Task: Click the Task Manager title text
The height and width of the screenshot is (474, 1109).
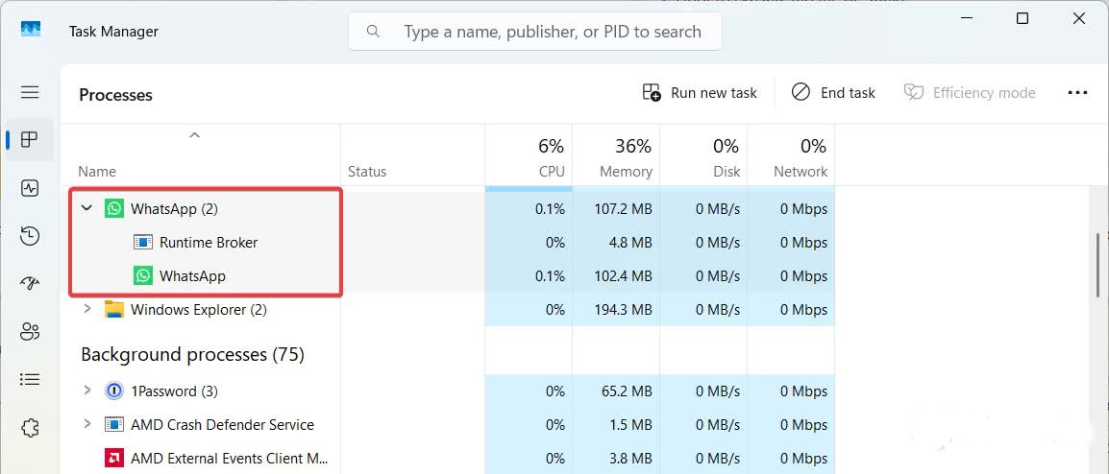Action: coord(113,31)
